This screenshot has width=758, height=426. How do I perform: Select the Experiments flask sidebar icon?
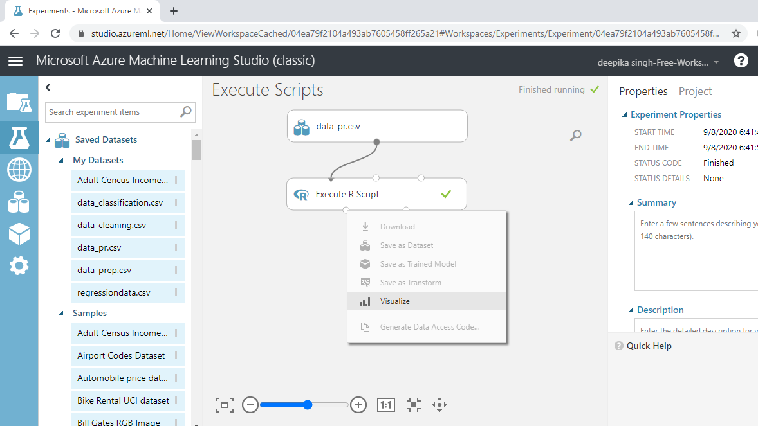pos(19,138)
